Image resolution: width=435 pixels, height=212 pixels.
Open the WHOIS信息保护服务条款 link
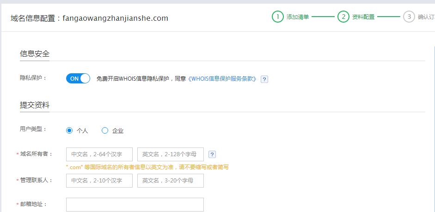[x=222, y=79]
